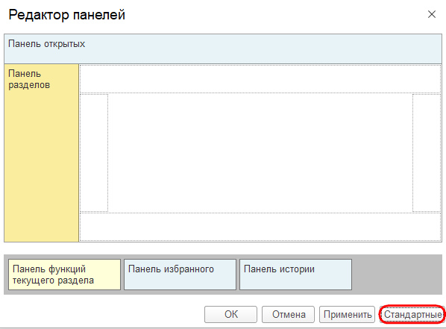Apply changes with Применить button
The width and height of the screenshot is (446, 329).
pos(347,314)
